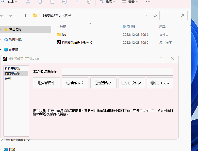Collapse the 此电脑 tree arrow

(x=1, y=50)
